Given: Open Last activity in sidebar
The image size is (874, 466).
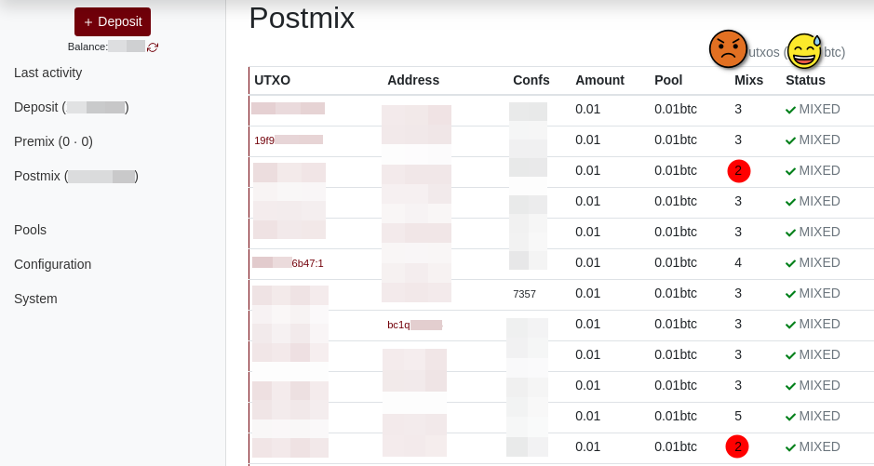Looking at the screenshot, I should (48, 73).
